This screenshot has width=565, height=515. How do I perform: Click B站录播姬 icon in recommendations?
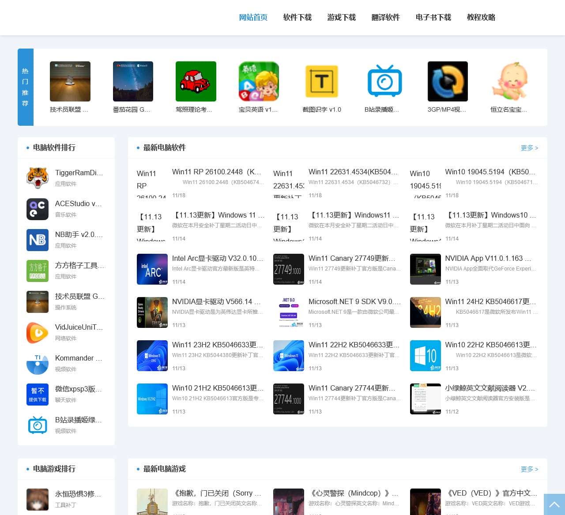point(384,81)
